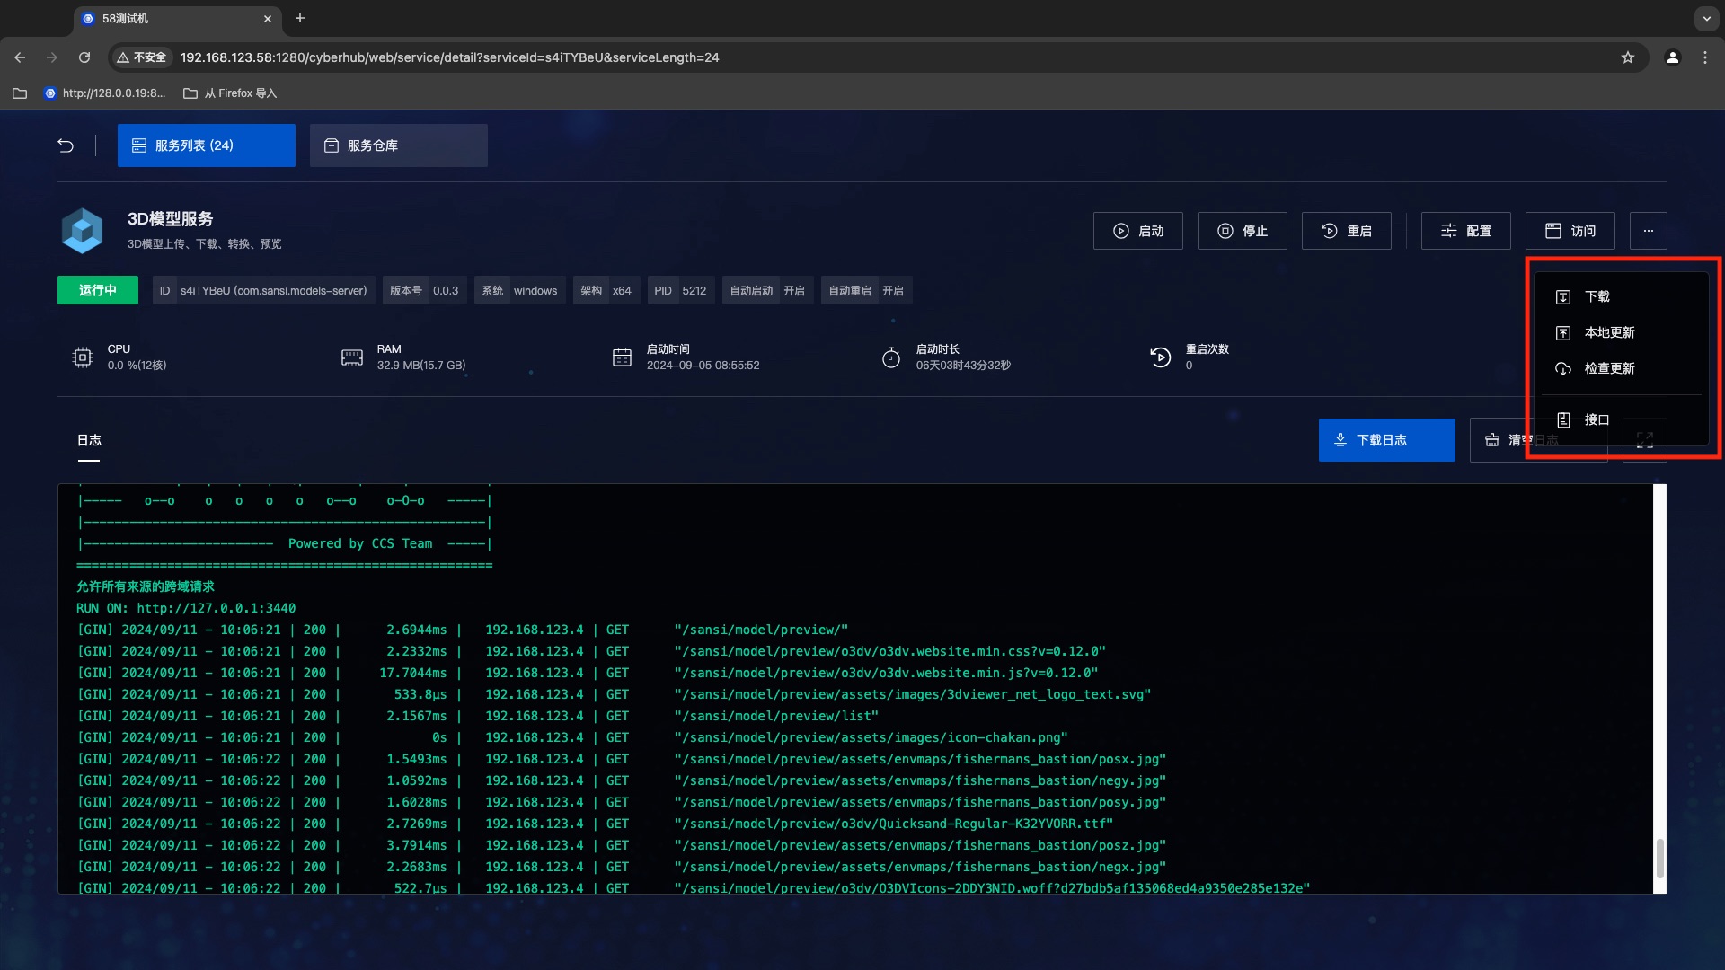
Task: Click the 启动 start button
Action: (x=1137, y=231)
